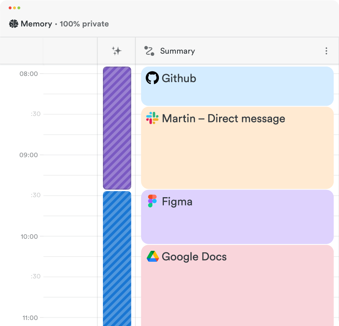Screen dimensions: 339x326
Task: Click the yellow minimize window button
Action: [x=14, y=8]
